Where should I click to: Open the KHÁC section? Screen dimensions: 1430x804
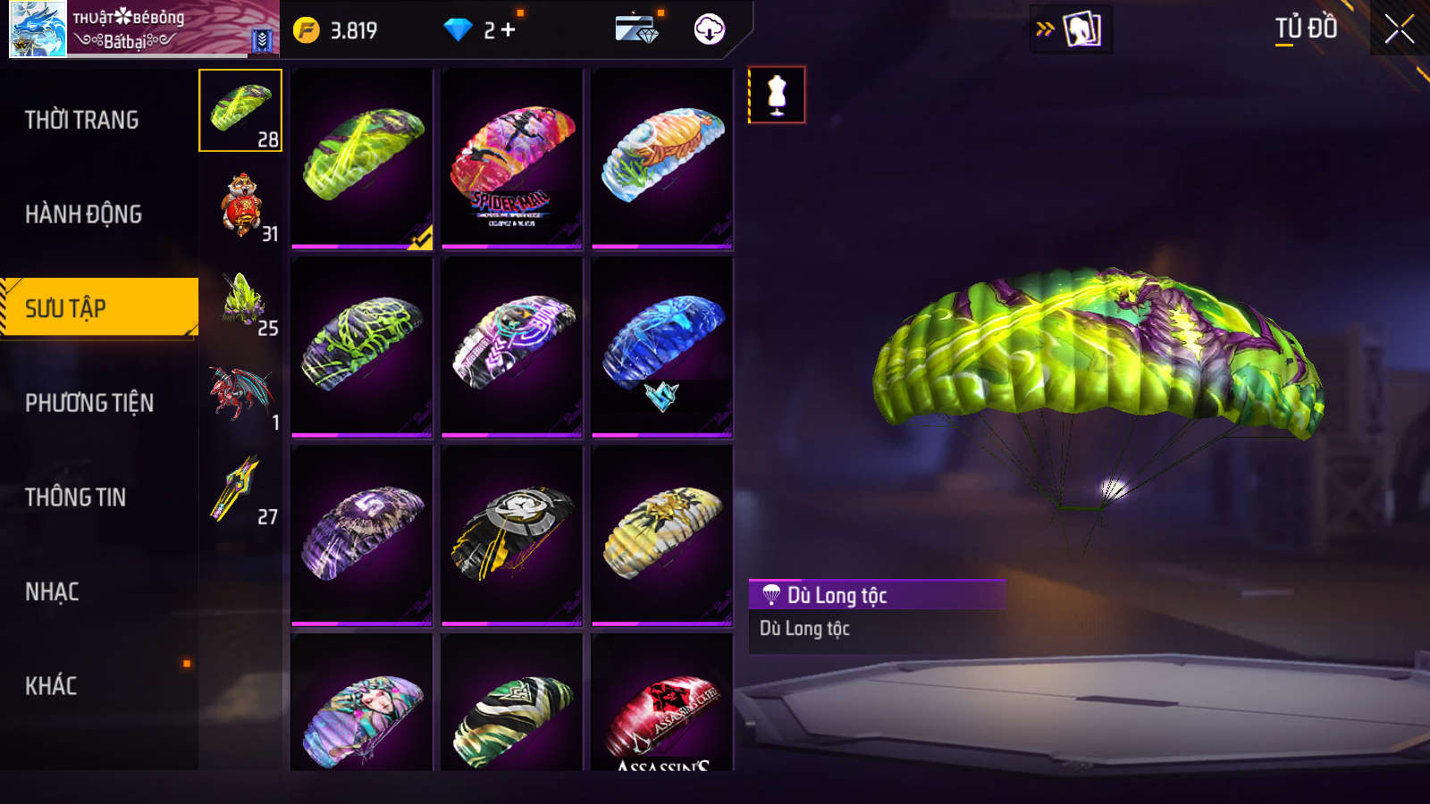tap(51, 686)
